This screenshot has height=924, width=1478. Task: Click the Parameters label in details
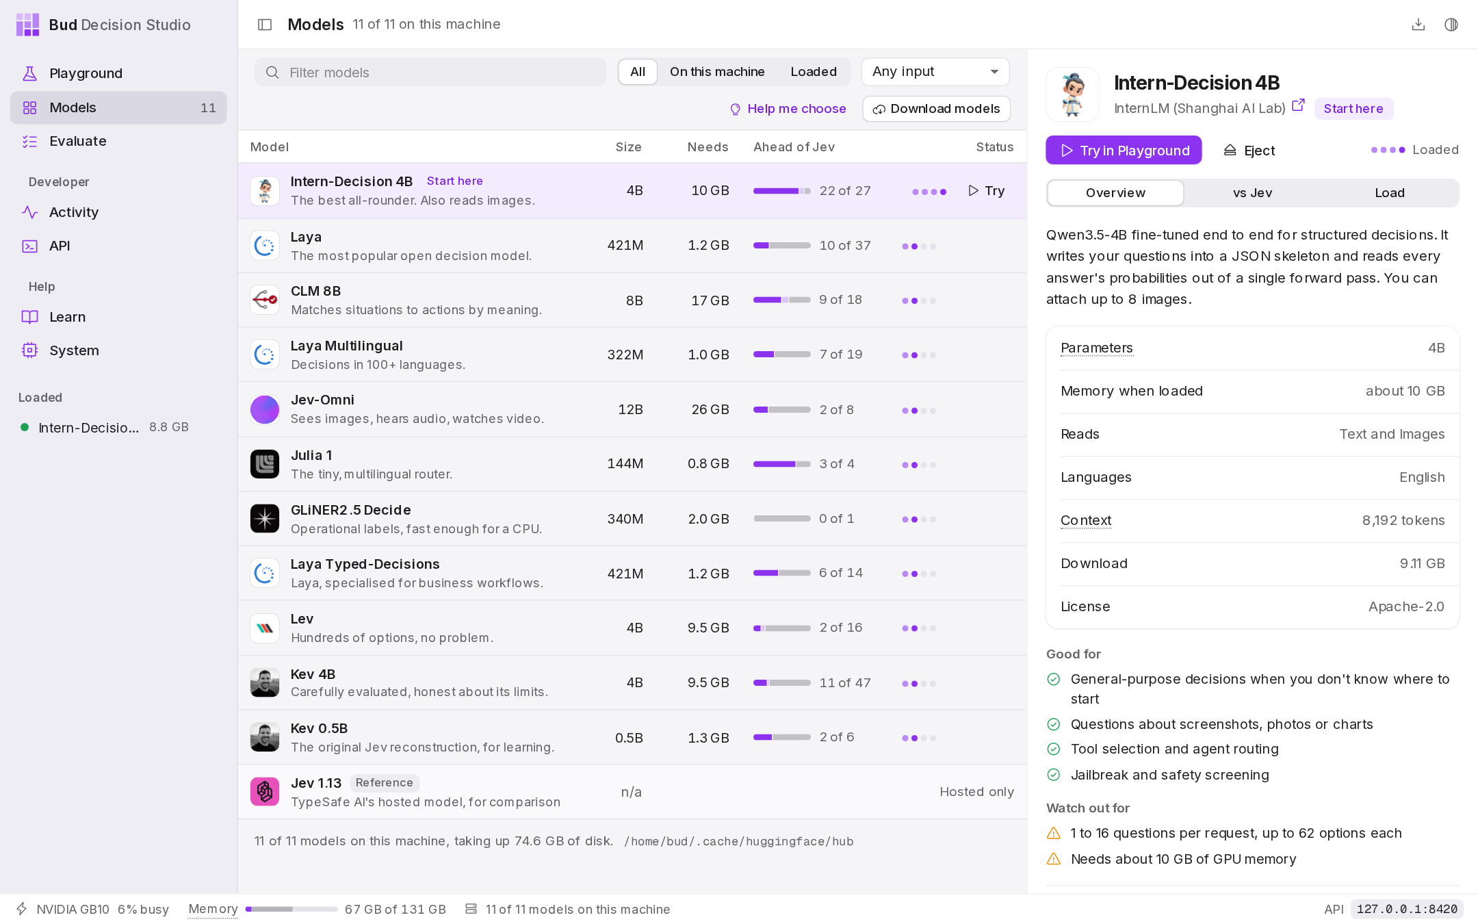coord(1097,348)
